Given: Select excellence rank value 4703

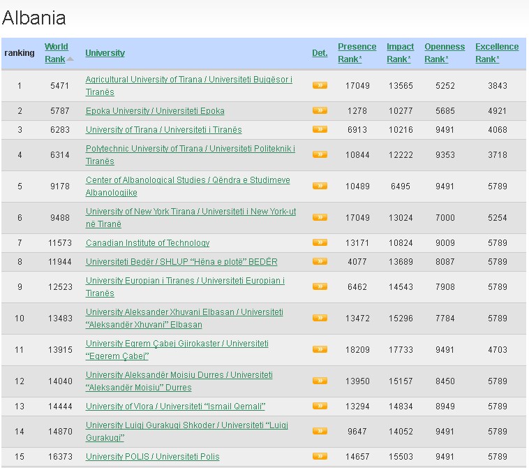Looking at the screenshot, I should (x=498, y=349).
